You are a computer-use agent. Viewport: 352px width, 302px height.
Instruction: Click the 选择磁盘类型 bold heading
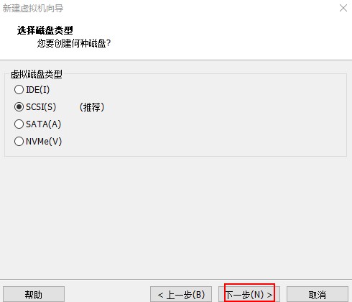(x=45, y=30)
